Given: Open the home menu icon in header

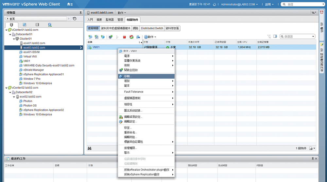Looking at the screenshot, I should (70, 4).
